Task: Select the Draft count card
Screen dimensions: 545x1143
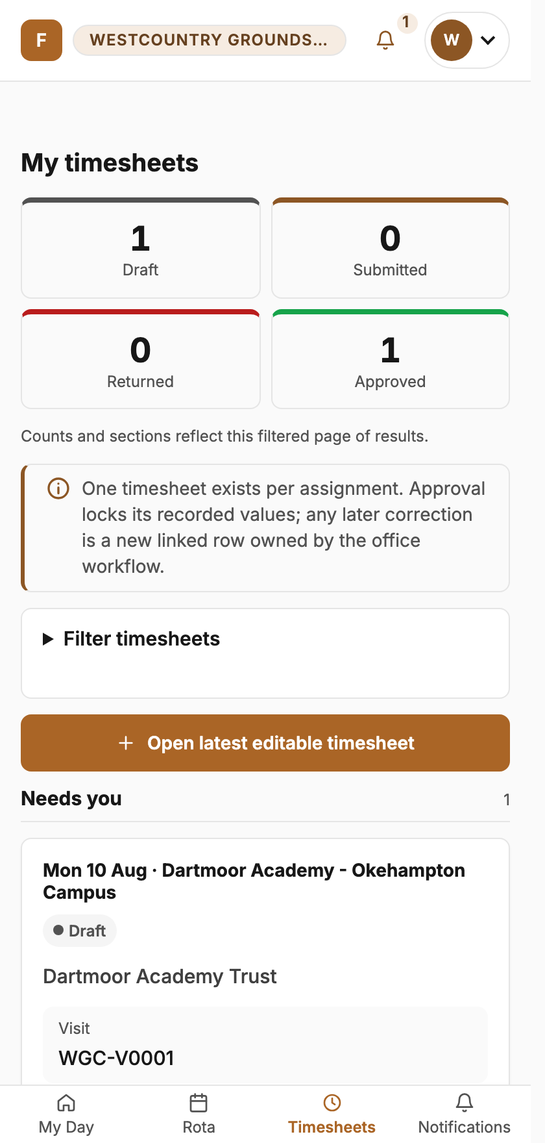Action: pyautogui.click(x=141, y=248)
